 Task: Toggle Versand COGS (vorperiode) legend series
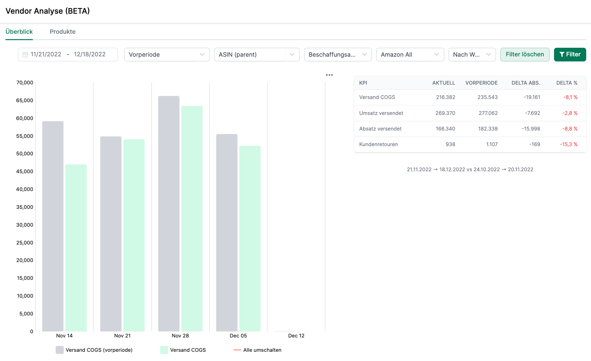click(94, 350)
